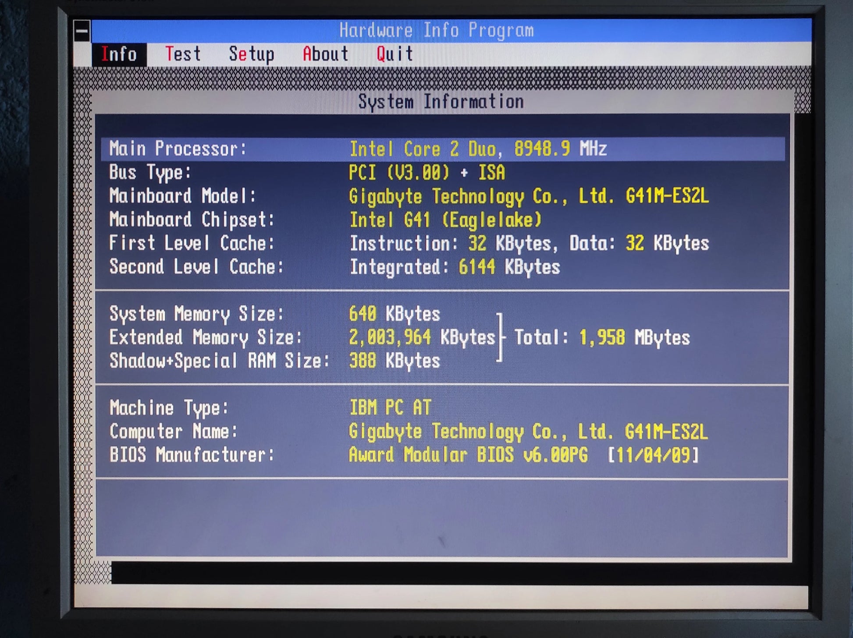Screen dimensions: 853x638
Task: Select the Main Processor row
Action: pos(443,149)
